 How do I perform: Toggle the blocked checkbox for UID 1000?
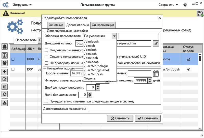[x=13, y=59]
